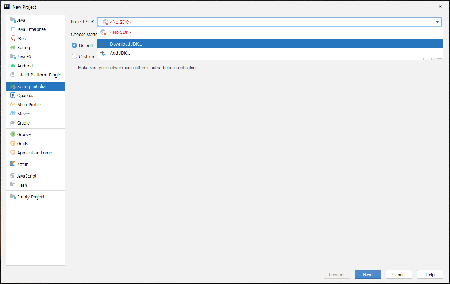450x284 pixels.
Task: Click the Application Forge icon
Action: pyautogui.click(x=13, y=153)
